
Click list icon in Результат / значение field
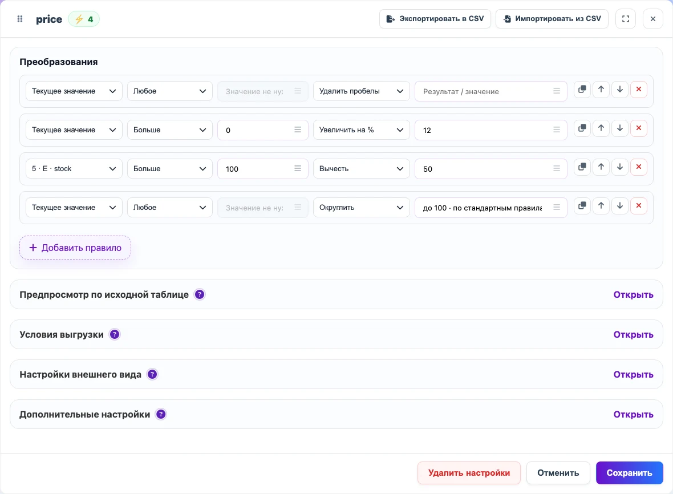click(557, 91)
